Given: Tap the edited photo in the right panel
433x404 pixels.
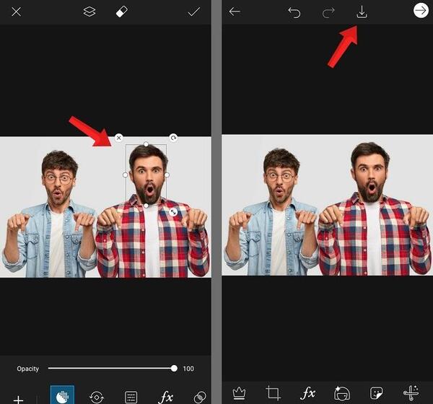Looking at the screenshot, I should pyautogui.click(x=327, y=205).
